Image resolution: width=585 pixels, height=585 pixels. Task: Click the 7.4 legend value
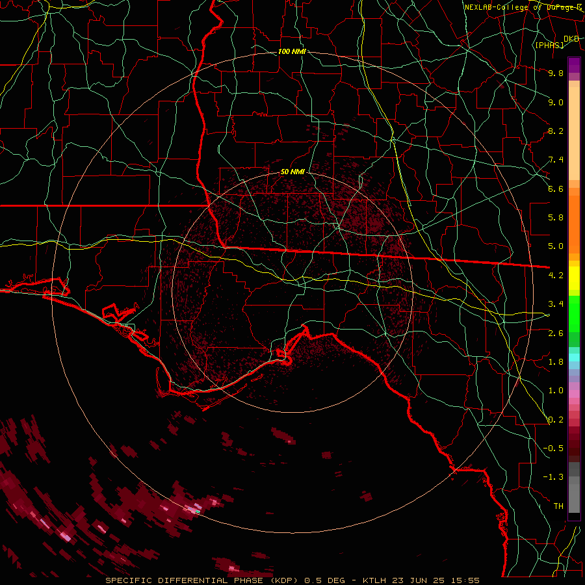click(556, 160)
